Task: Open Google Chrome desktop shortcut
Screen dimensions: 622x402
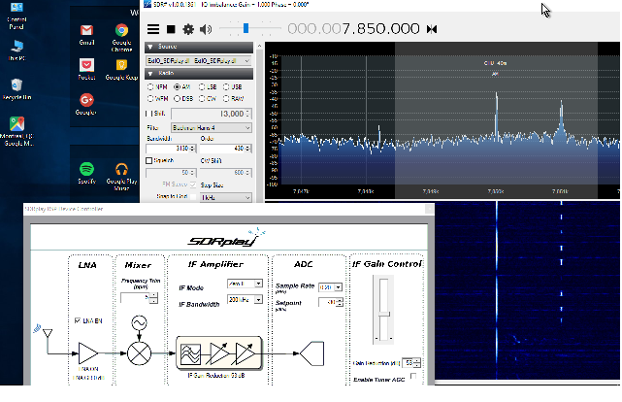Action: tap(121, 38)
